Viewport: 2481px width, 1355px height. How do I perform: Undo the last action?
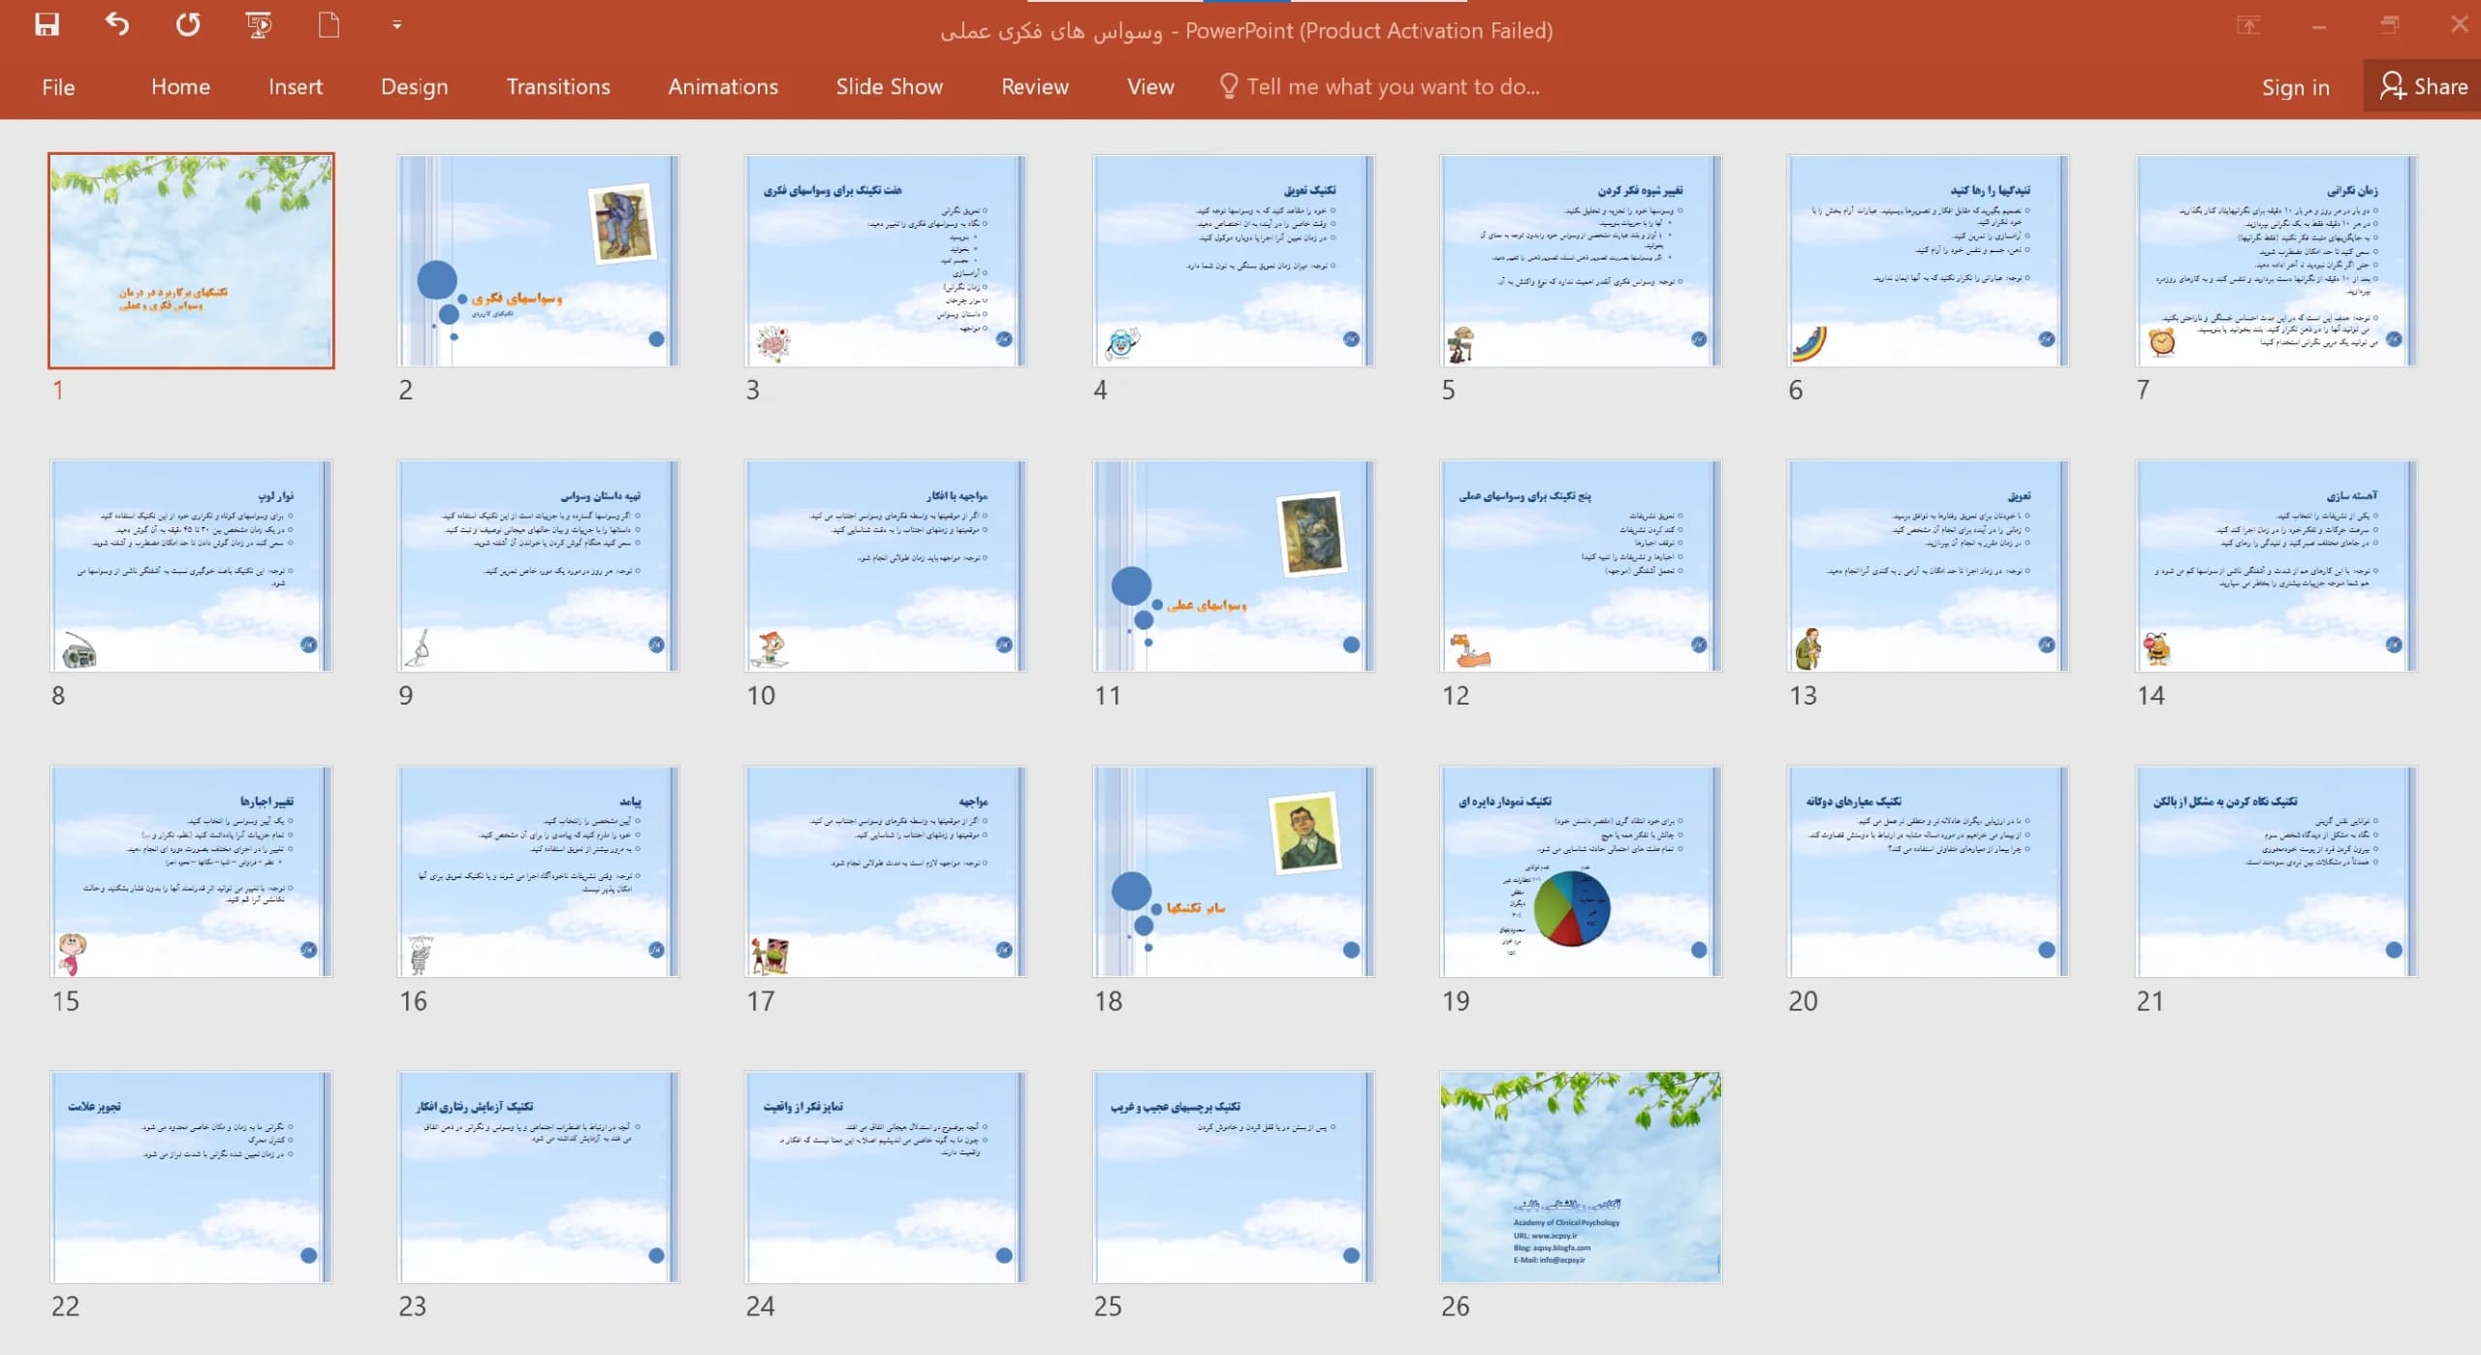point(117,24)
